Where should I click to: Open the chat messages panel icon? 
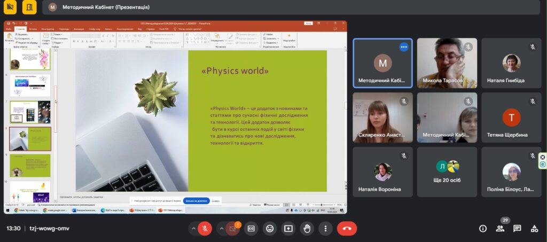pyautogui.click(x=517, y=229)
